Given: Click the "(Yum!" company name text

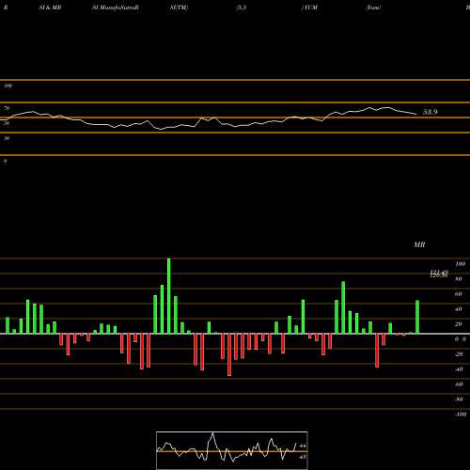Looking at the screenshot, I should coord(373,8).
